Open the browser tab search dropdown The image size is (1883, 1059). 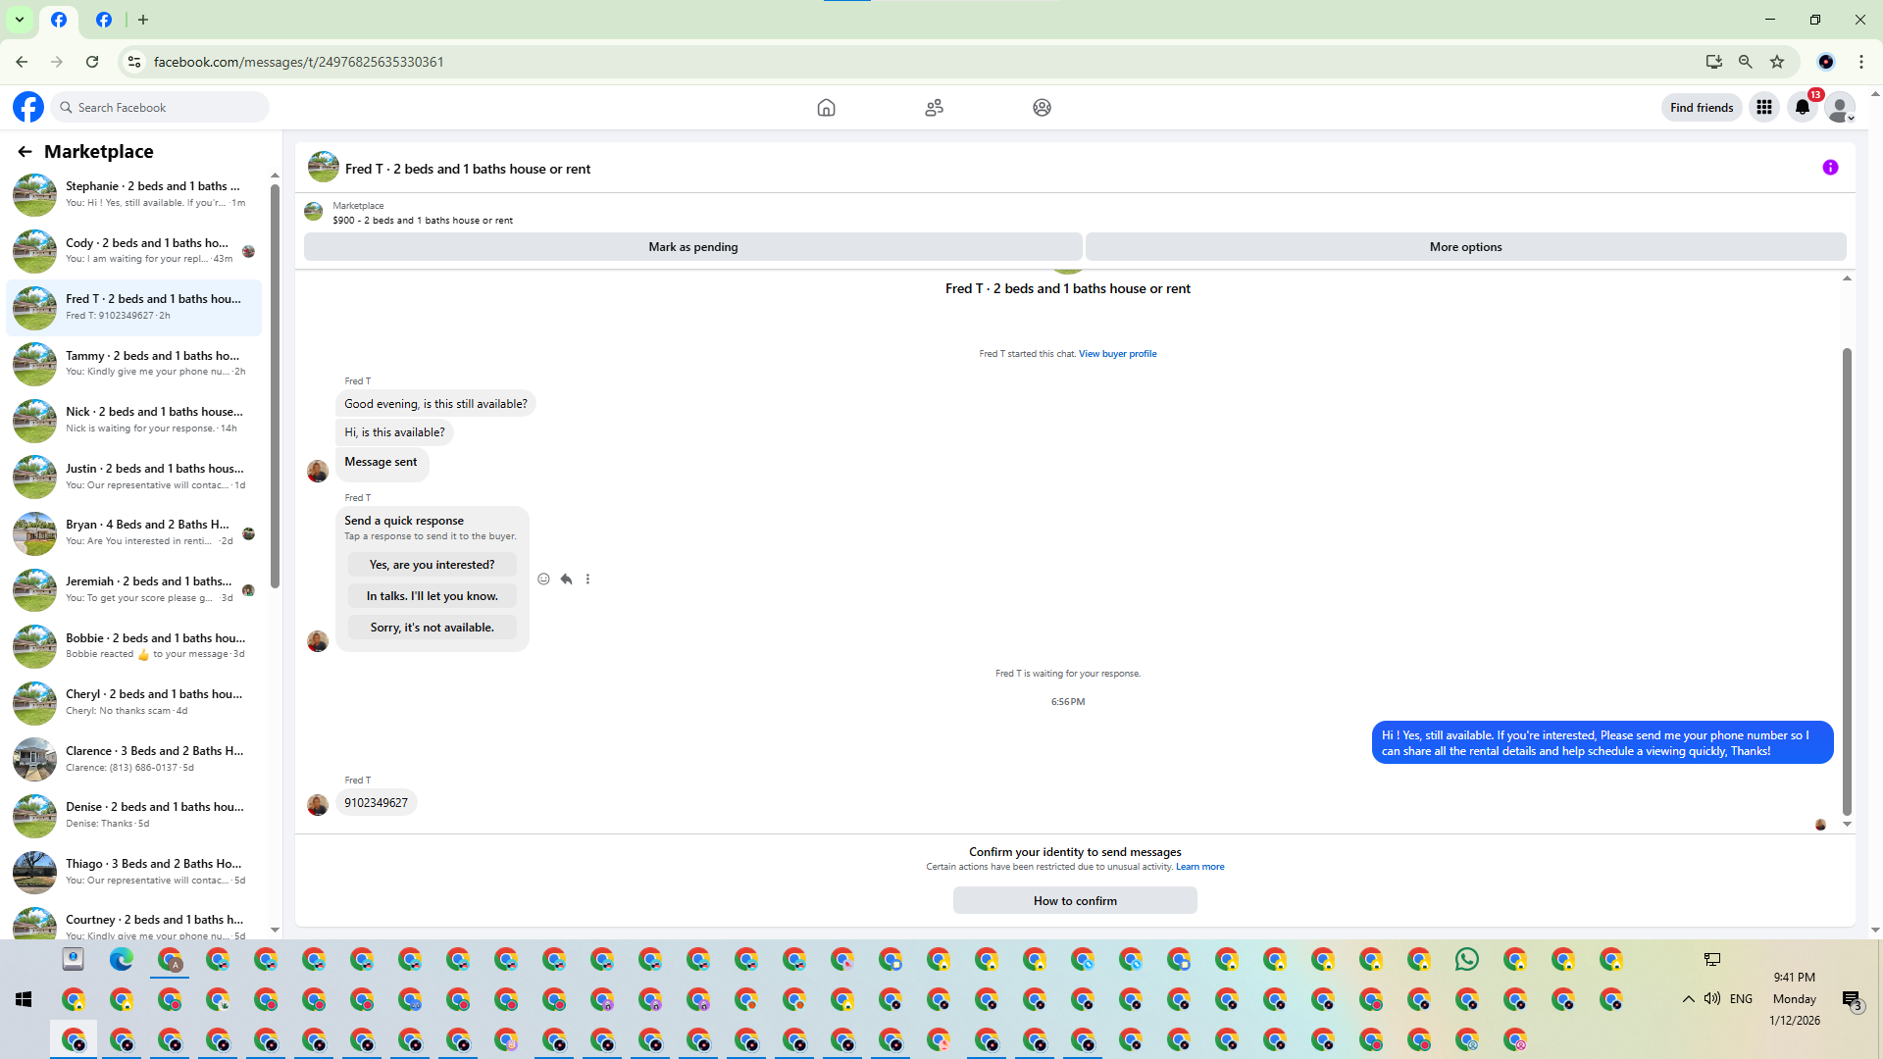[19, 20]
